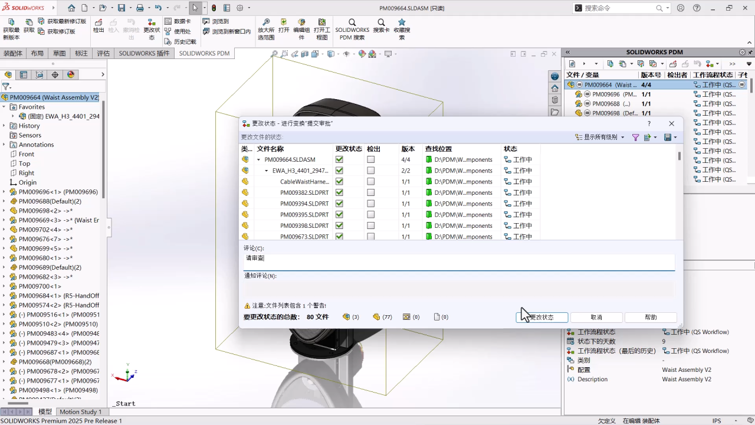Click 放大所选范围 (Zoom to Selection) icon
The image size is (755, 425).
click(266, 30)
